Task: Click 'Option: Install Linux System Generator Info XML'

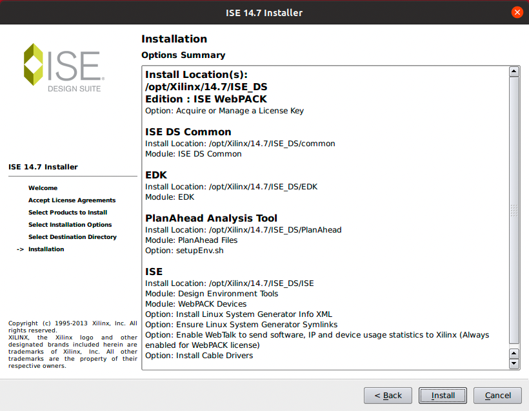Action: (239, 314)
